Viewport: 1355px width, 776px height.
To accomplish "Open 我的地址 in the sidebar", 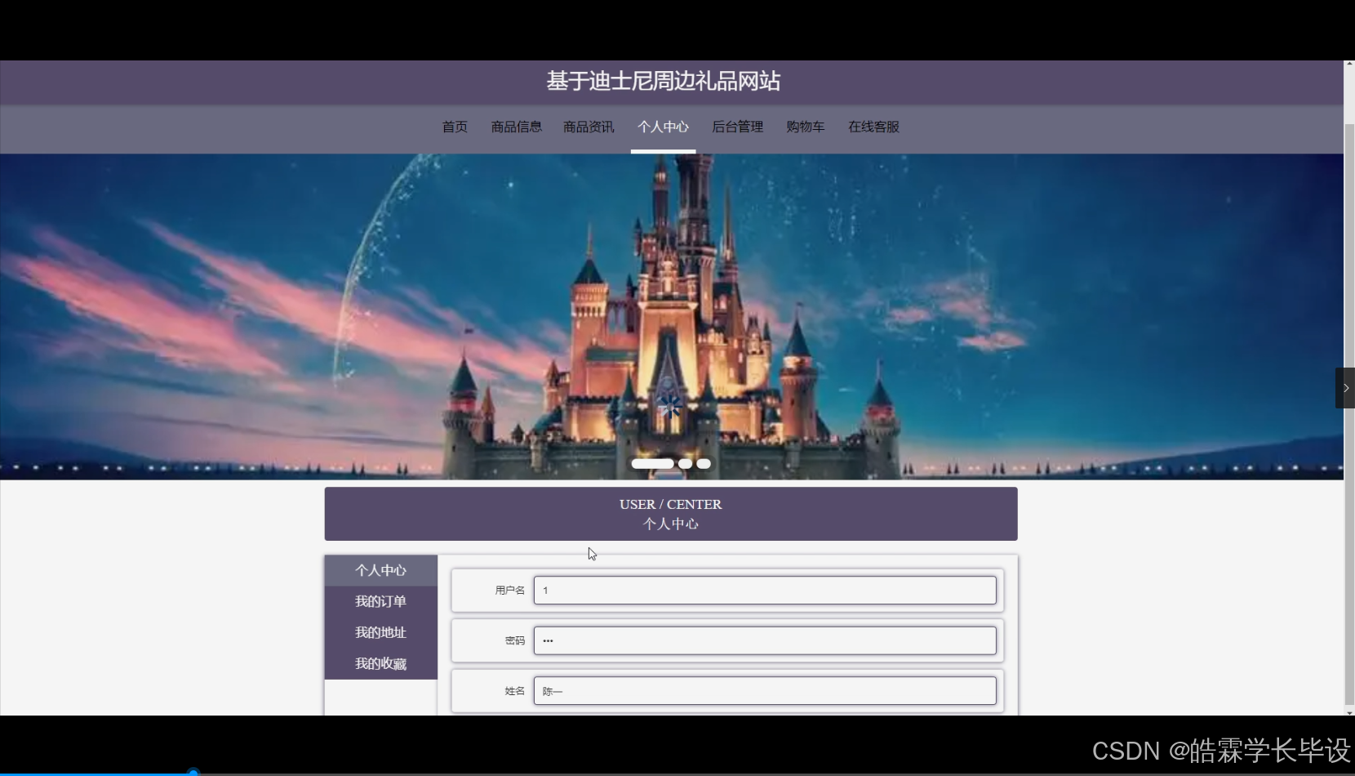I will 381,632.
